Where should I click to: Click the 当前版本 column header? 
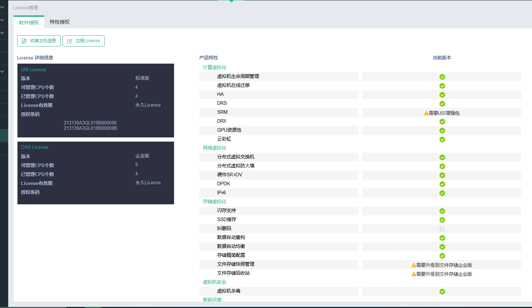click(442, 58)
